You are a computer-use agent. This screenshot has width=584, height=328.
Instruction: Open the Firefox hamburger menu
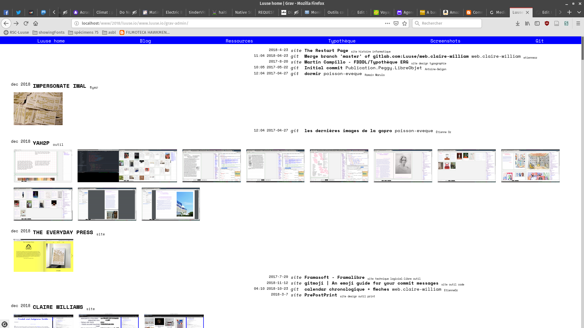(578, 23)
